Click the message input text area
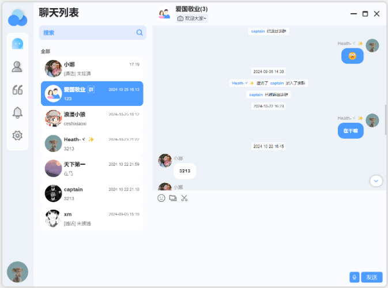 point(269,236)
